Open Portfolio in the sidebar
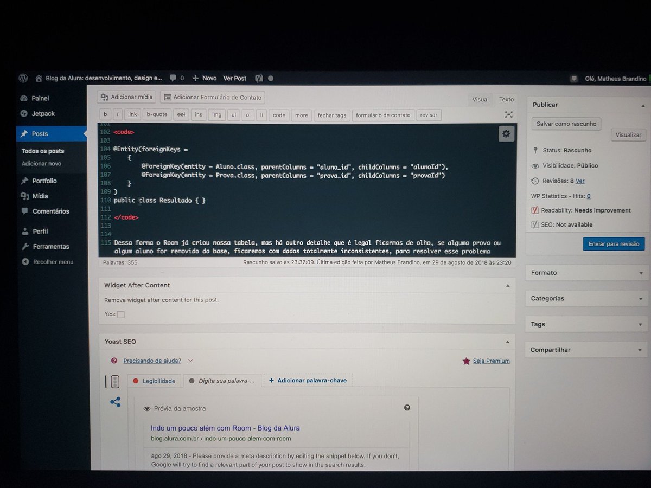Viewport: 651px width, 488px height. (x=44, y=181)
